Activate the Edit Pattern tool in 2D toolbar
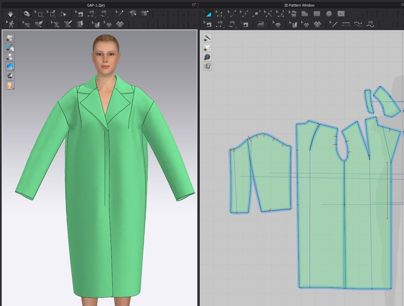The height and width of the screenshot is (306, 404). click(x=220, y=14)
